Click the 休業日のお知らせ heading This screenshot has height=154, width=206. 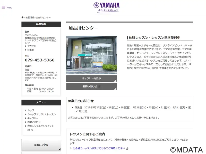pos(81,101)
